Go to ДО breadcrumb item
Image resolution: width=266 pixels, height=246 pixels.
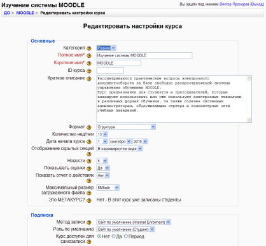click(7, 13)
